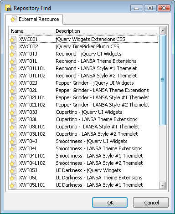Screen dimensions: 175x214
Task: Select 'Smoothness - LANSA Style #1 Themelet'
Action: 99,156
